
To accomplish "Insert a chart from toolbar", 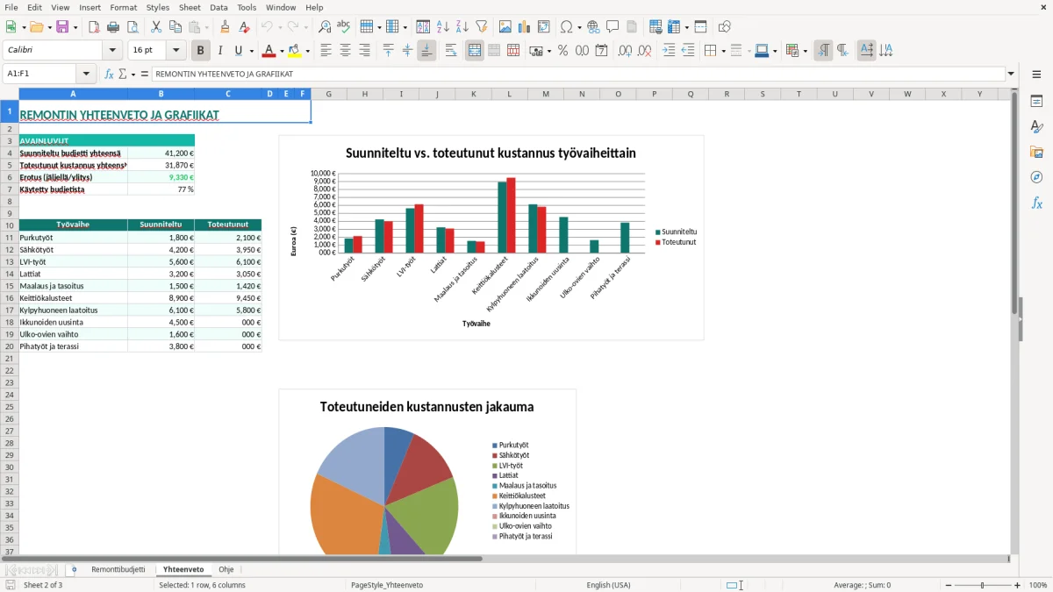I will click(525, 27).
